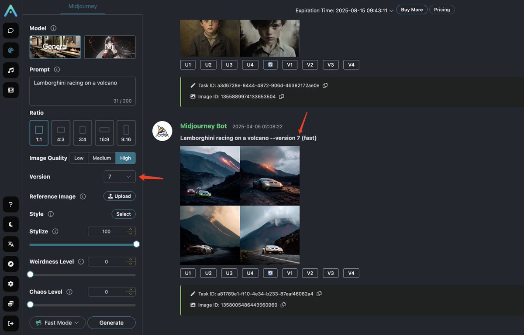Click Upload for Reference Image
524x335 pixels.
click(120, 196)
